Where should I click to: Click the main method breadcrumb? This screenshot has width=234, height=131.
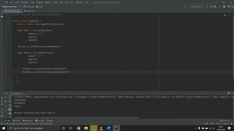pos(40,7)
